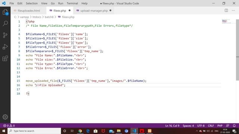
Task: Click line number 9 in the gutter
Action: point(19,55)
